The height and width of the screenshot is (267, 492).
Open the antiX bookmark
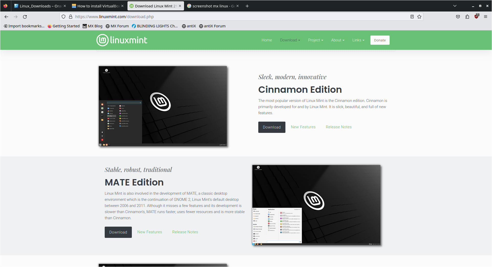(189, 26)
